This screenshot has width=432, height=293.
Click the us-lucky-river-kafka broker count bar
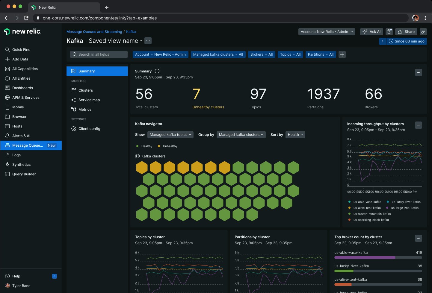[378, 271]
